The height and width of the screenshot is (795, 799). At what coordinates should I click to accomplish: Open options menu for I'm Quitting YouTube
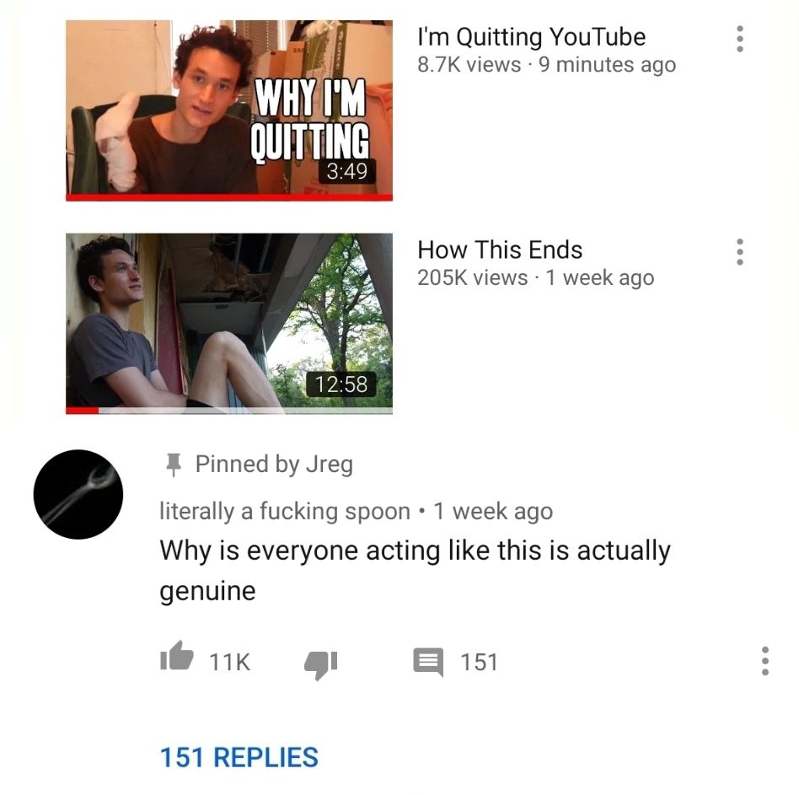740,38
